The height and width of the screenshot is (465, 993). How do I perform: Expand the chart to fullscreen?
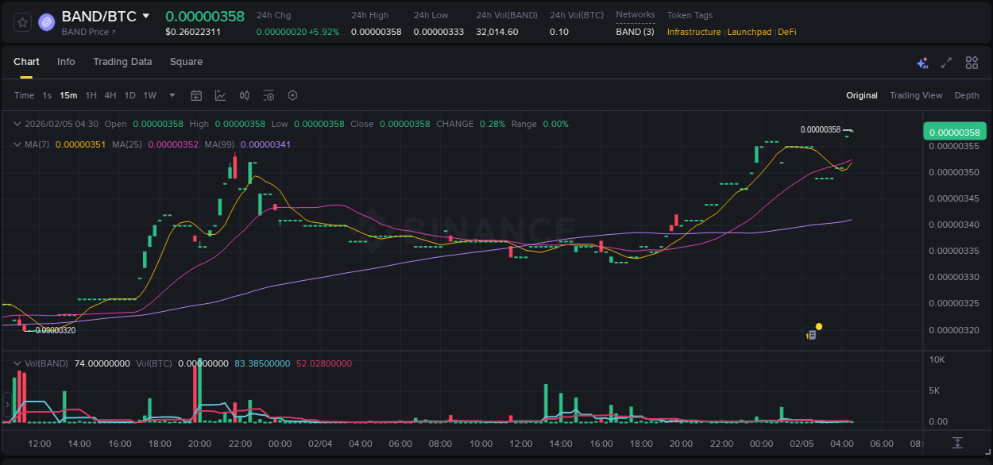(946, 63)
